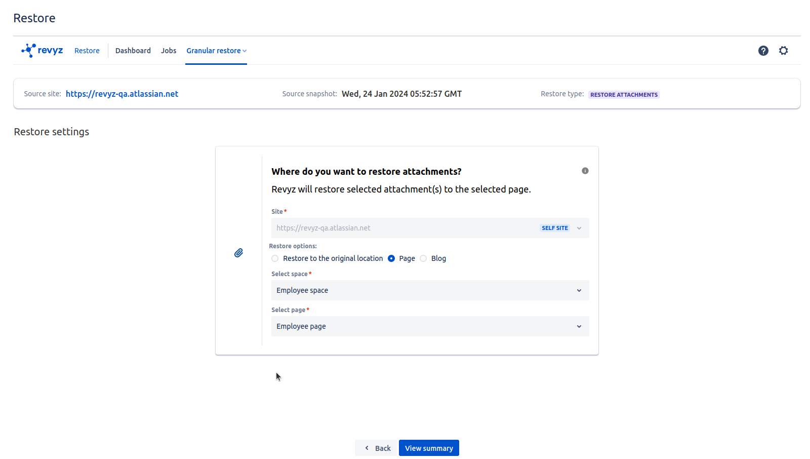The height and width of the screenshot is (459, 810).
Task: Choose the Blog radio option
Action: pyautogui.click(x=423, y=258)
